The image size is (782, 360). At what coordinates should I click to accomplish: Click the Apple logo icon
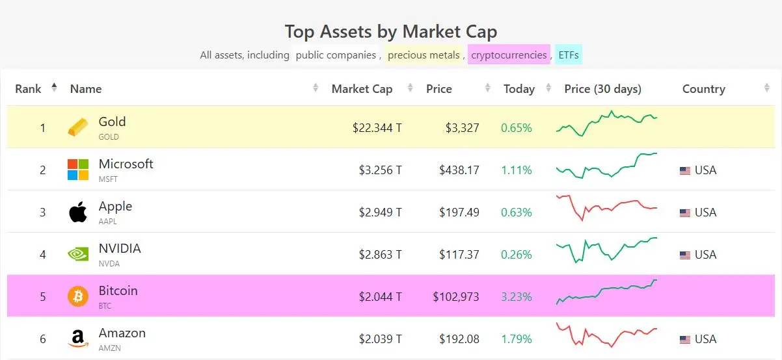(78, 212)
